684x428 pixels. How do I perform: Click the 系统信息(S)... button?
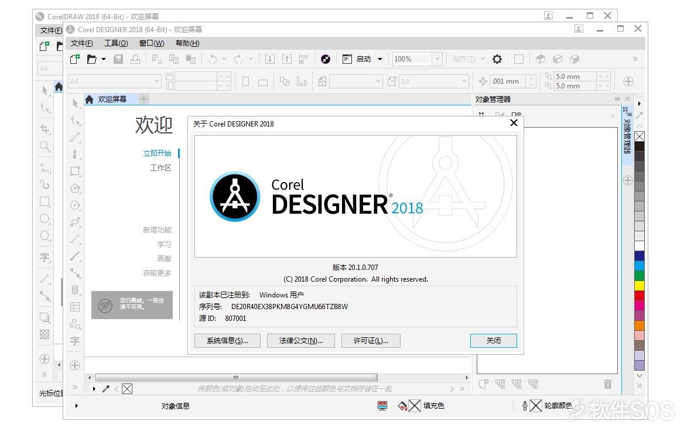(x=227, y=341)
